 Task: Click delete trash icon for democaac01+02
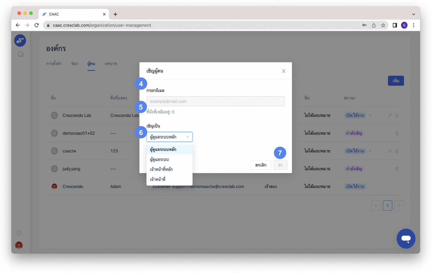point(397,133)
